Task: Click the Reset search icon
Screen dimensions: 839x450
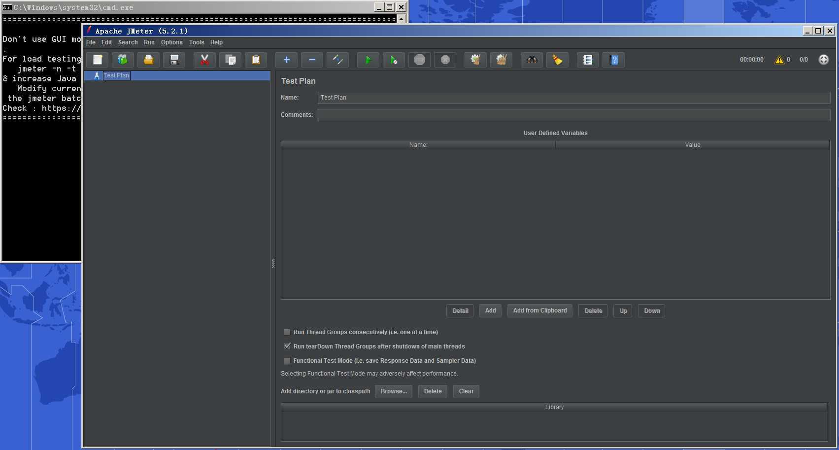Action: pyautogui.click(x=557, y=60)
